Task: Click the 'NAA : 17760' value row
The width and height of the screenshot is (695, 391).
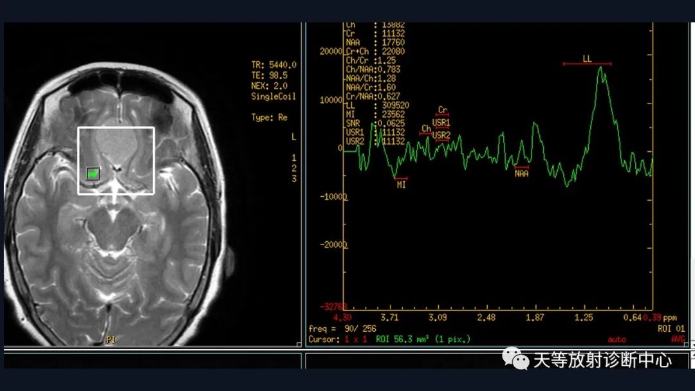Action: click(x=375, y=42)
